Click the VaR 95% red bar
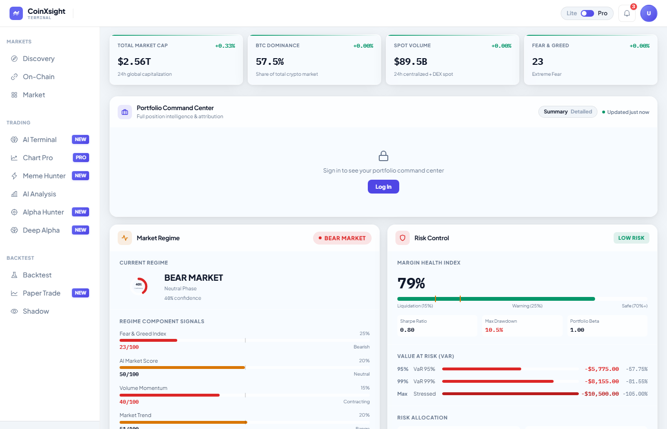 click(x=482, y=369)
